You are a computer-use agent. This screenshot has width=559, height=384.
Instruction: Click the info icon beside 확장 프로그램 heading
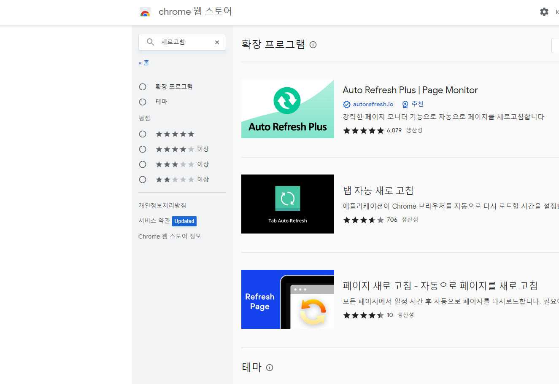tap(313, 45)
